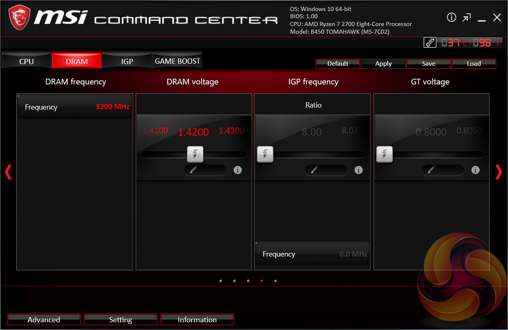Go to previous page with left red arrow
The width and height of the screenshot is (508, 330).
tap(8, 172)
